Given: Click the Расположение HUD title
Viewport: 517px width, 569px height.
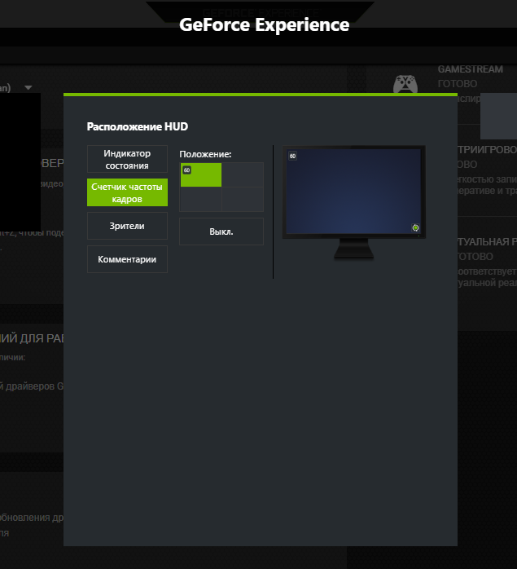Looking at the screenshot, I should click(x=138, y=126).
